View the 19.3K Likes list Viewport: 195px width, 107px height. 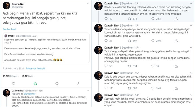27,76
